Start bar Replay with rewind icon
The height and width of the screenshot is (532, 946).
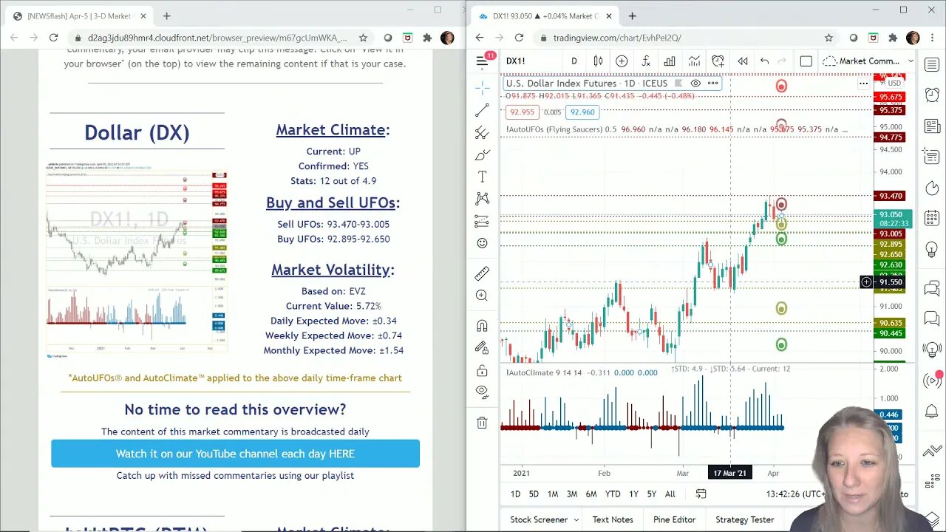click(742, 61)
